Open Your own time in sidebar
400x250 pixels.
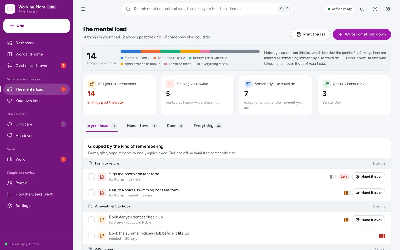(37, 101)
